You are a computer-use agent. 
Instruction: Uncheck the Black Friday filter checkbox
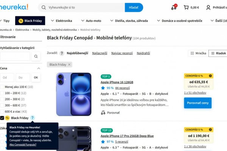(2, 118)
